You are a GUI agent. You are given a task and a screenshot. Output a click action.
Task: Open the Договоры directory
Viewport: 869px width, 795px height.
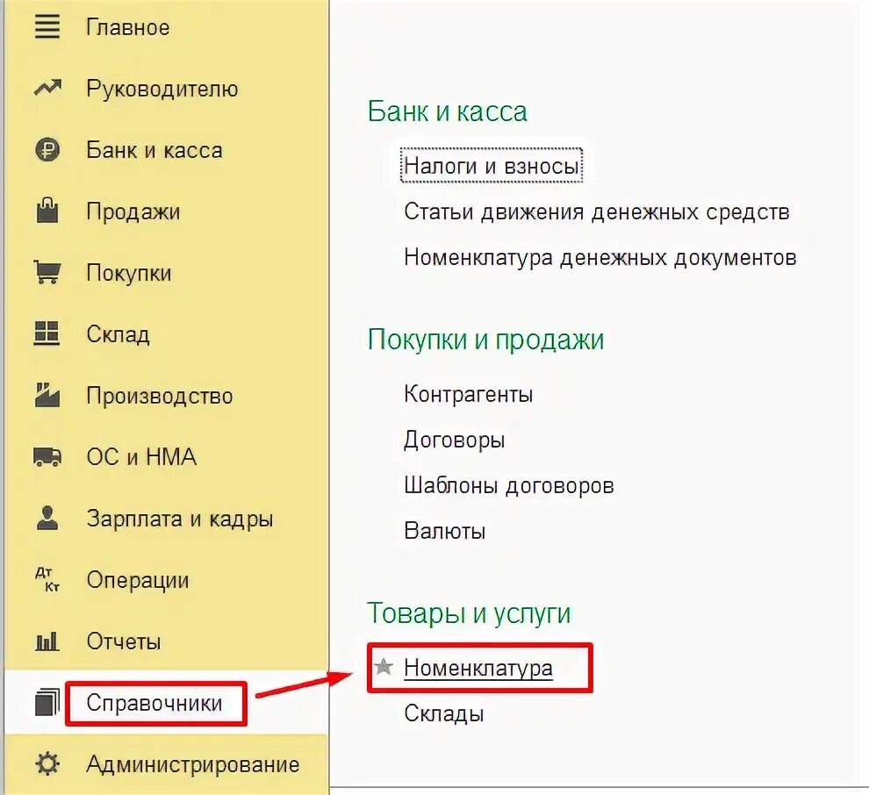pos(454,440)
